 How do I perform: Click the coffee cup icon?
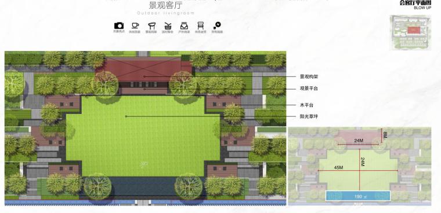click(x=135, y=25)
